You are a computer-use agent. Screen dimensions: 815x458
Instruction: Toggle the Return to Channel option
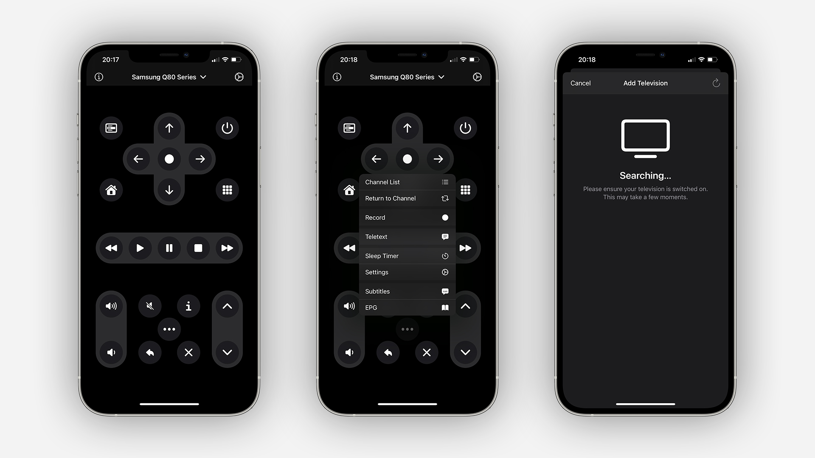407,198
